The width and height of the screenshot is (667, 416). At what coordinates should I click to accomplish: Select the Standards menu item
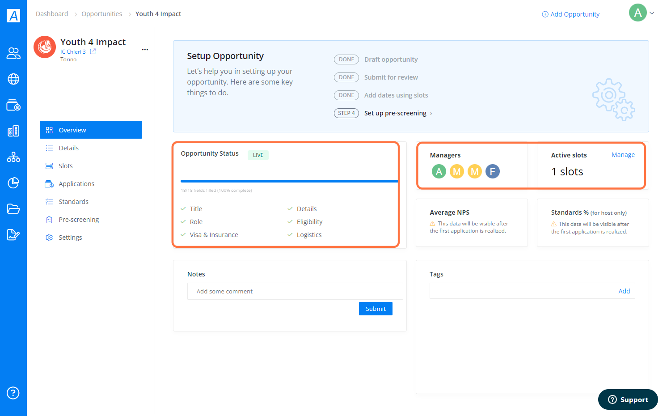tap(91, 202)
